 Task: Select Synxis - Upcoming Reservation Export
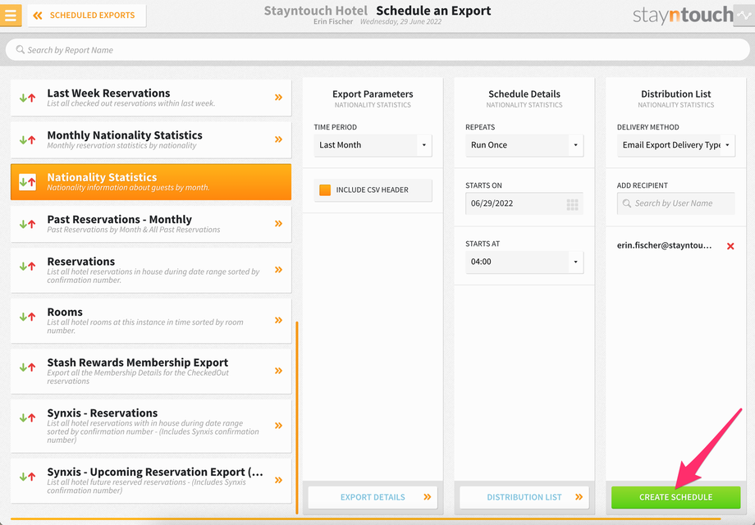151,480
